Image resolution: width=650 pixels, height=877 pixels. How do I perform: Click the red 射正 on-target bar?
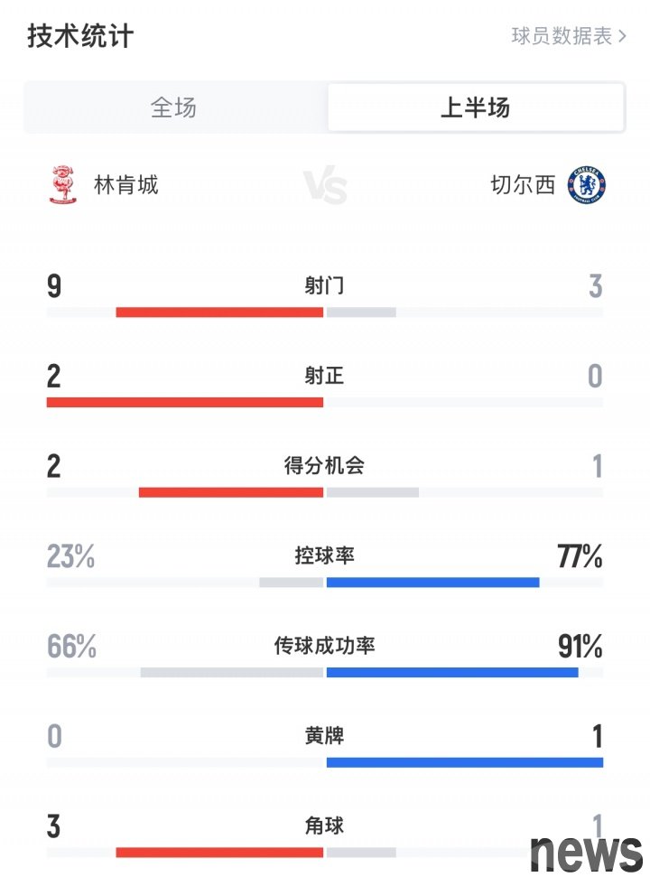click(x=185, y=402)
